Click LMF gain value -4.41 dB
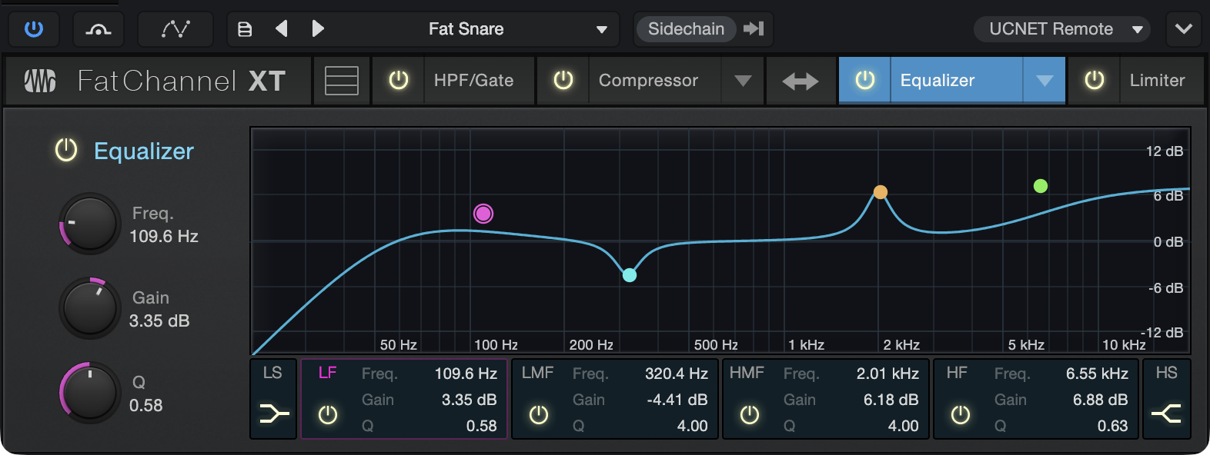 (677, 400)
